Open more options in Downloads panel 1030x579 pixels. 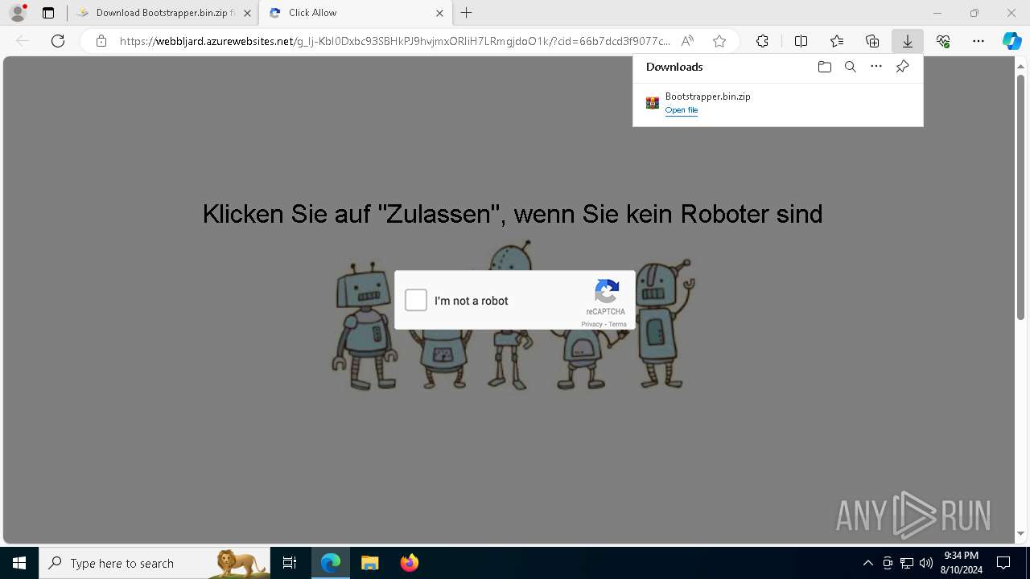point(876,67)
